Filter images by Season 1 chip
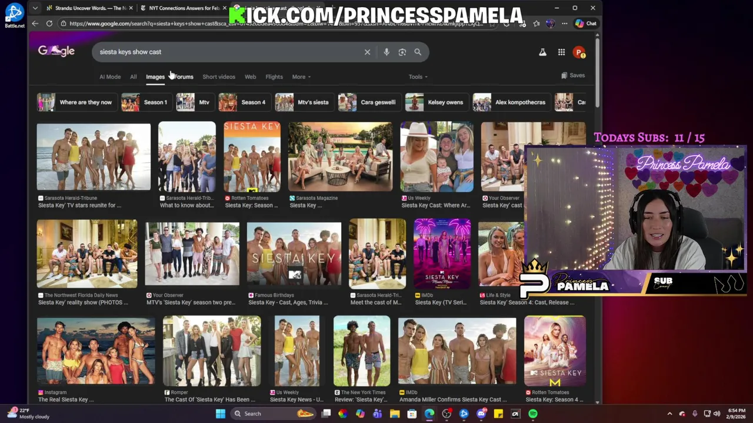753x423 pixels. (145, 102)
